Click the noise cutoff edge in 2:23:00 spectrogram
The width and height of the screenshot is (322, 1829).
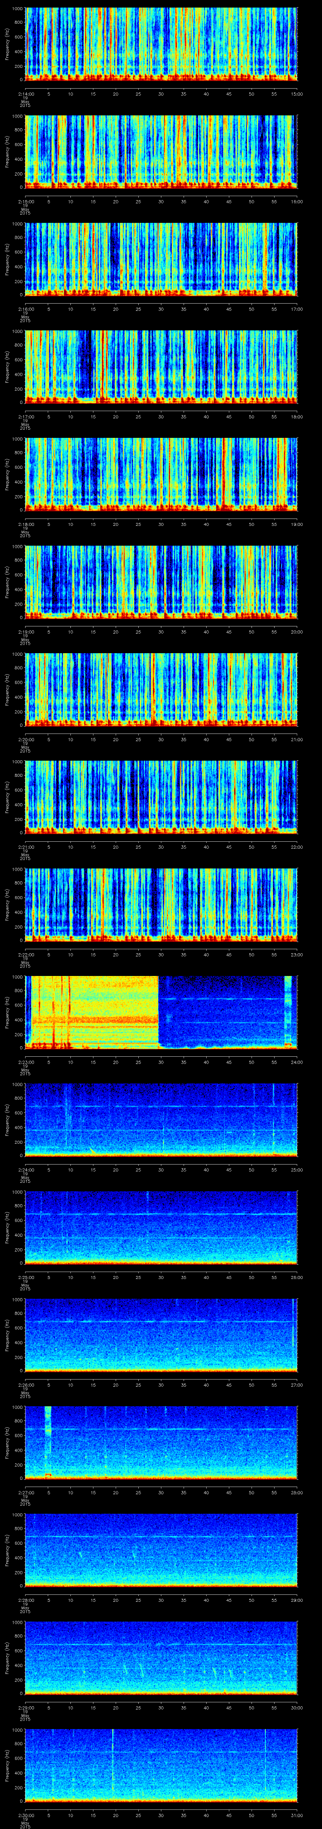[158, 1012]
